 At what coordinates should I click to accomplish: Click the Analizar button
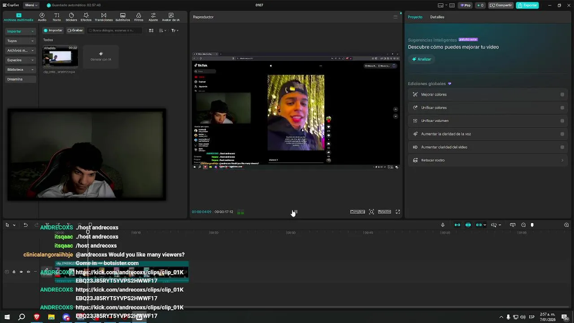click(422, 59)
